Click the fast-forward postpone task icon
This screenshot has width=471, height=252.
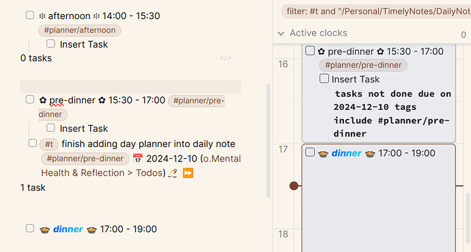pyautogui.click(x=188, y=173)
